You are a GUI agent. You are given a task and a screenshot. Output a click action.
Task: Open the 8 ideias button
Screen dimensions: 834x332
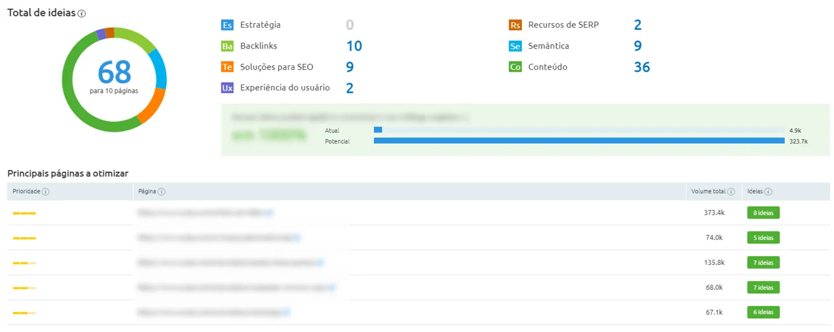click(763, 213)
